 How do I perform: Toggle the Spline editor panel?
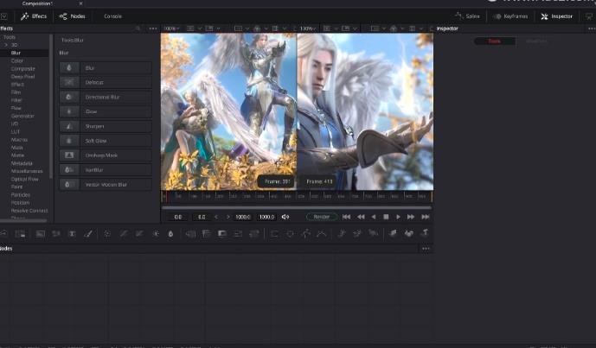467,16
